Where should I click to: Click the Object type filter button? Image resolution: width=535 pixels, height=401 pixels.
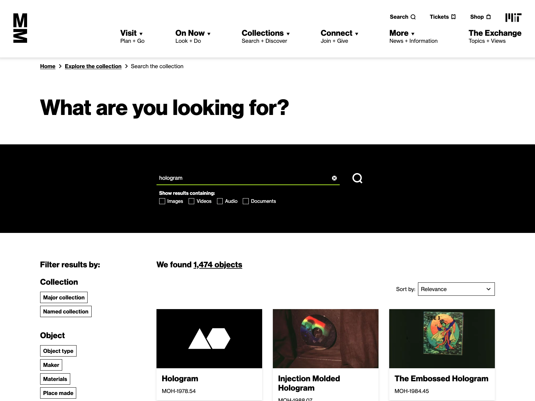tap(58, 351)
